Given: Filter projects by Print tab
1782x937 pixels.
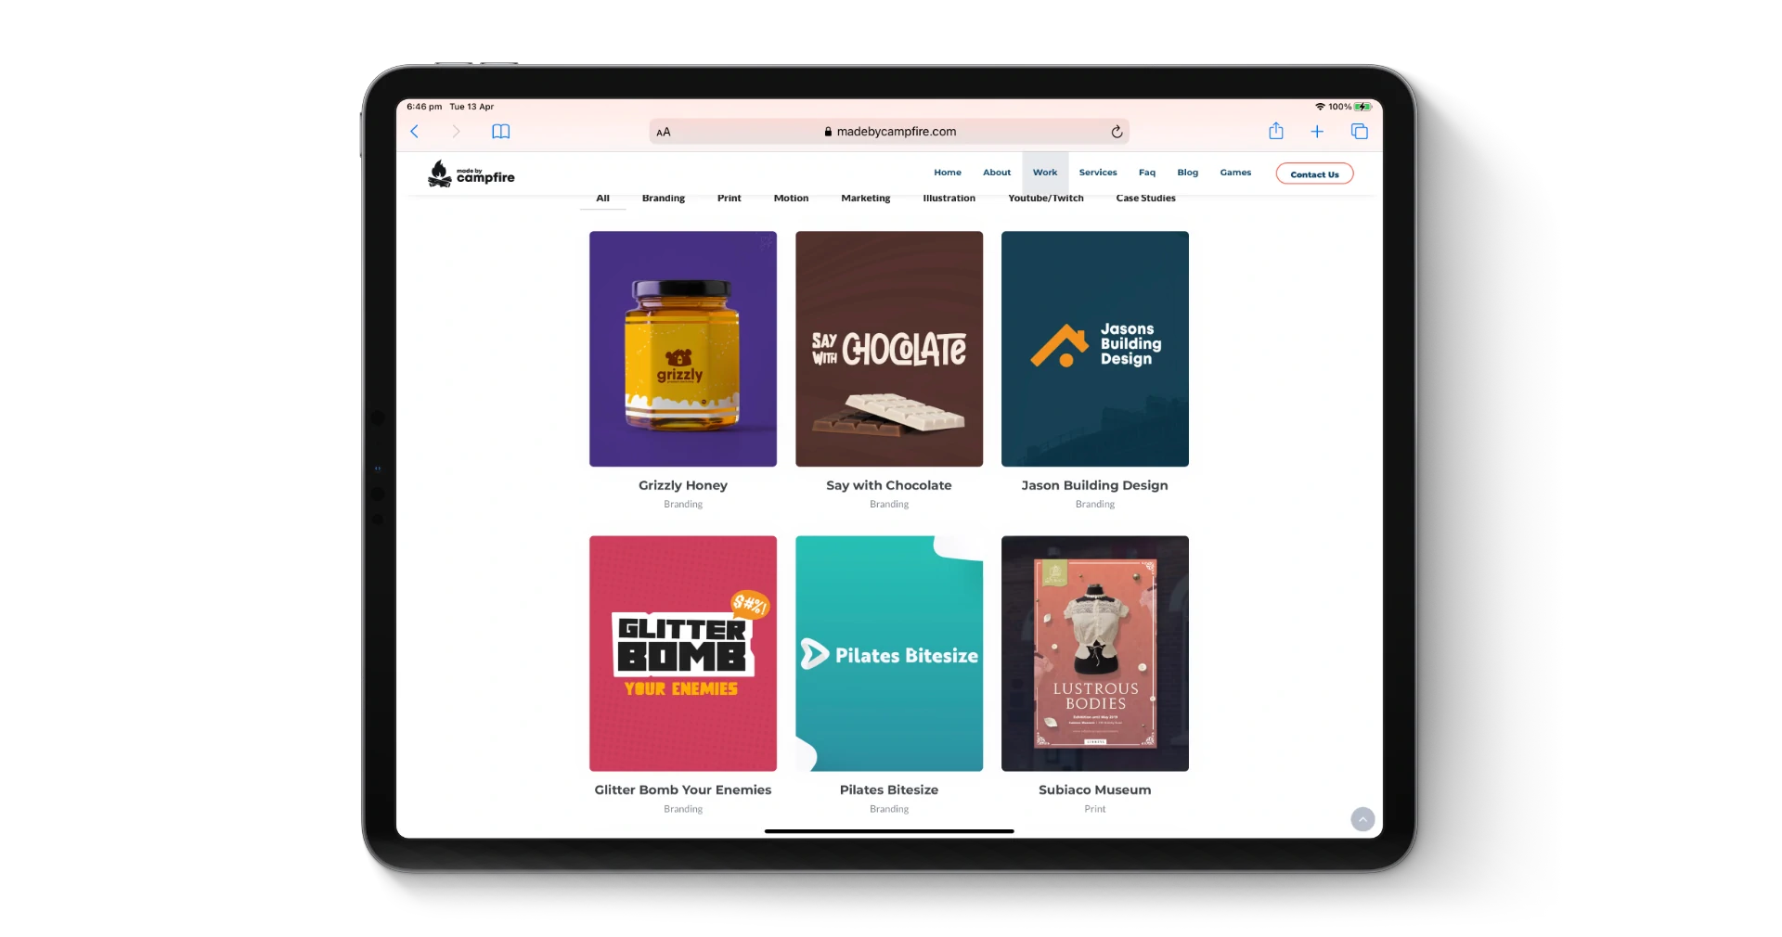Looking at the screenshot, I should pyautogui.click(x=730, y=199).
